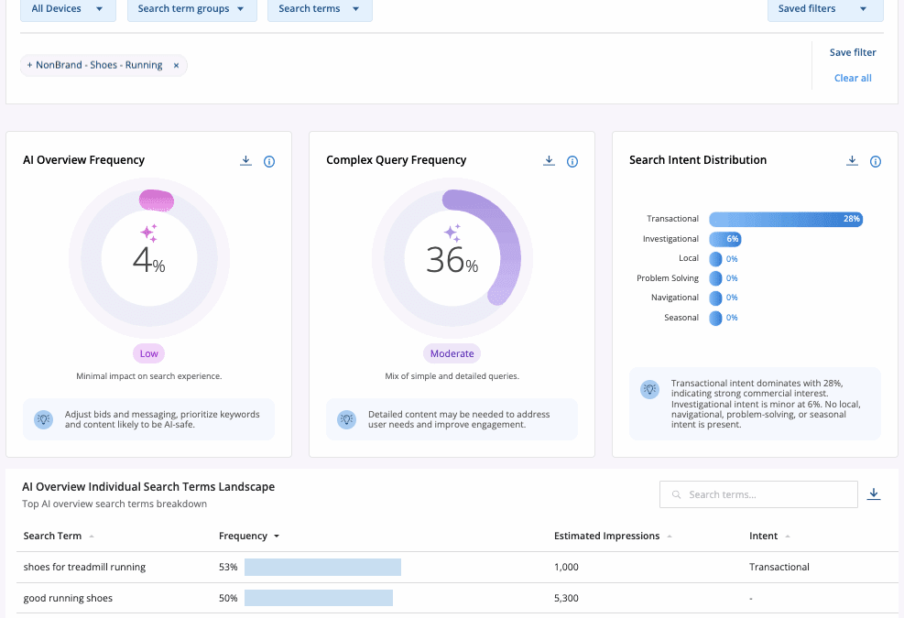The height and width of the screenshot is (618, 904).
Task: Expand the Saved filters dropdown
Action: tap(824, 9)
